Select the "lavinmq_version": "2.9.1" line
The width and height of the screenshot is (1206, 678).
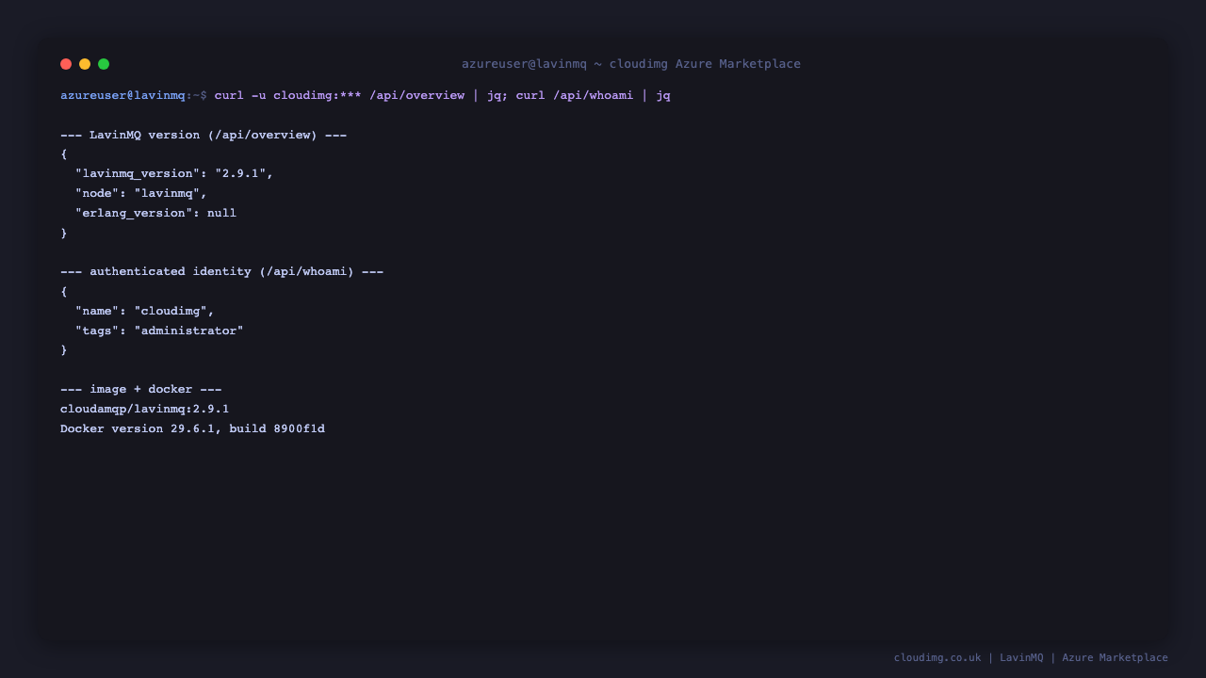click(x=174, y=174)
